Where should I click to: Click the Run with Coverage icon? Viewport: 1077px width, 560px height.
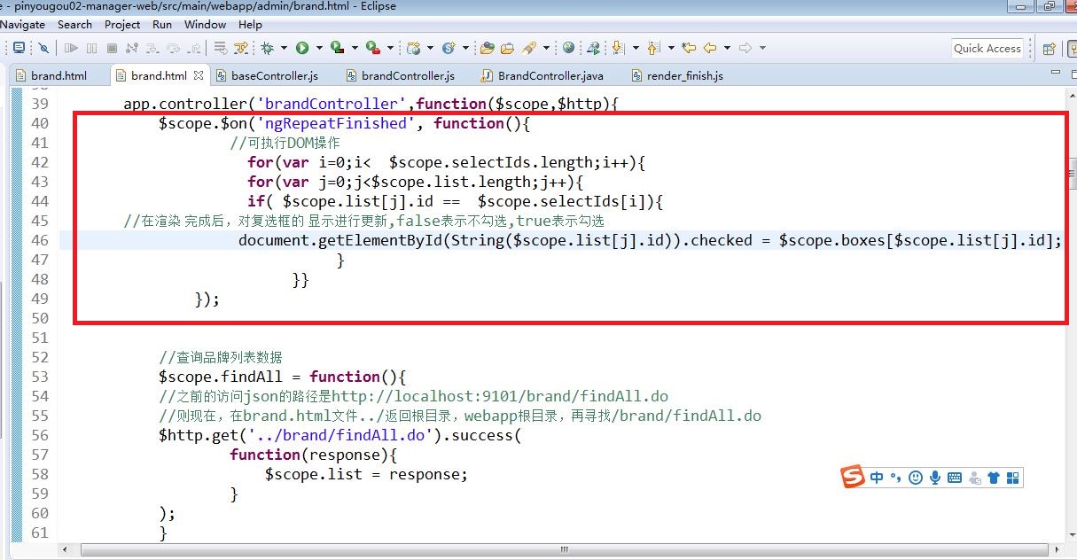pyautogui.click(x=338, y=48)
